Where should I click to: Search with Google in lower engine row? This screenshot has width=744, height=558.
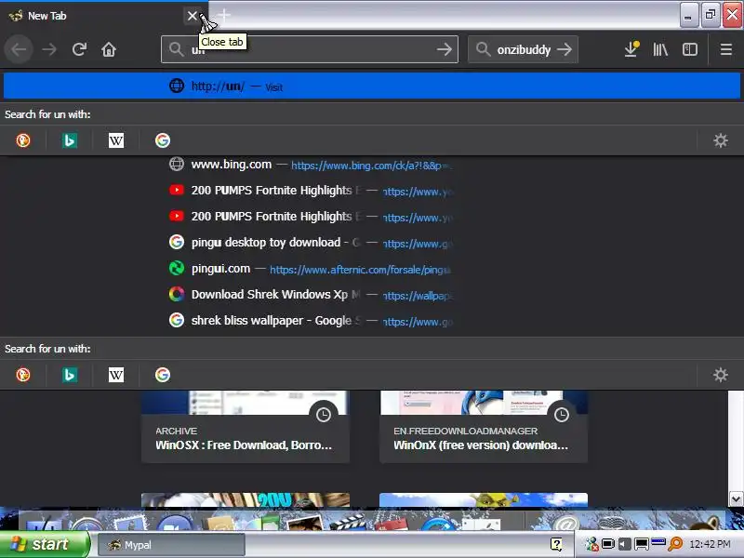163,375
